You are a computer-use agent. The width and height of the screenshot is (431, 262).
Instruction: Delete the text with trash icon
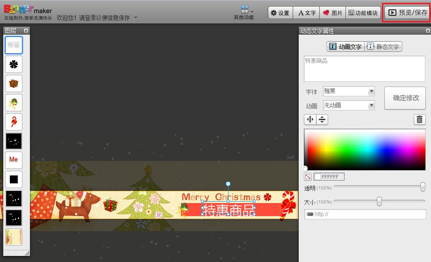420,119
